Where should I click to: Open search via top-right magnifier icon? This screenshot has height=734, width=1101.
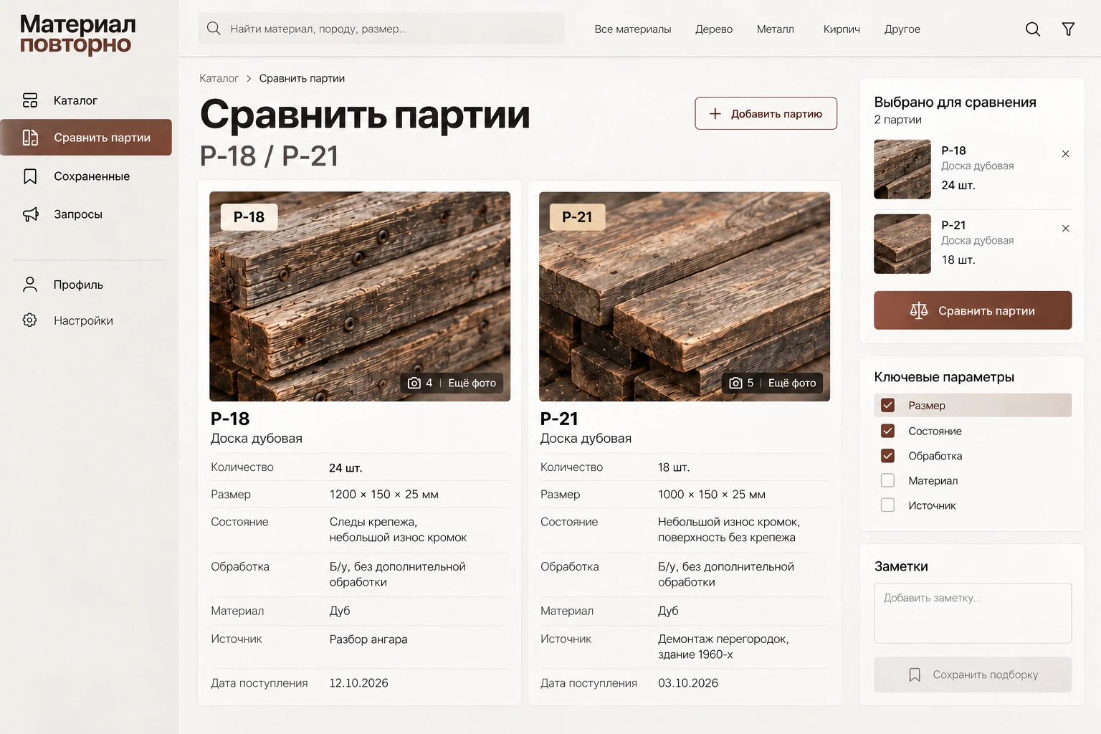click(x=1033, y=29)
